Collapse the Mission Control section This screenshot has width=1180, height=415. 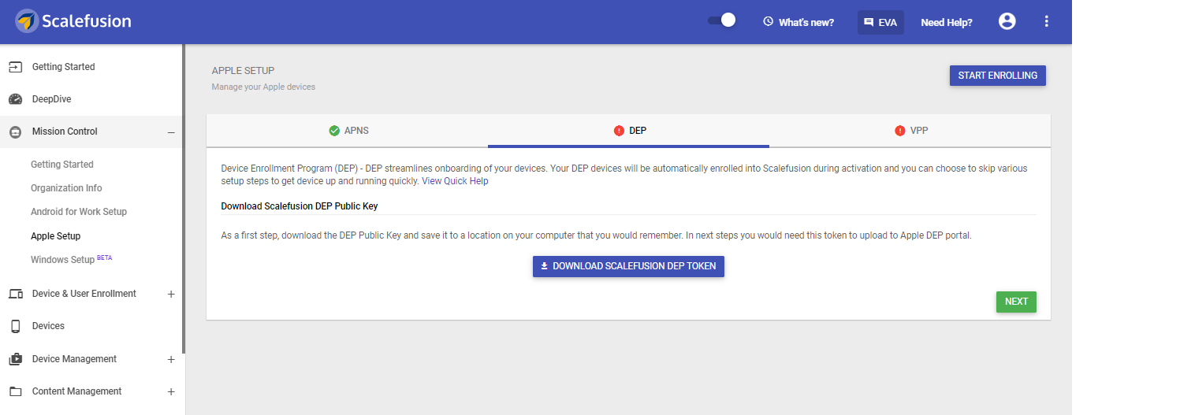pos(171,132)
